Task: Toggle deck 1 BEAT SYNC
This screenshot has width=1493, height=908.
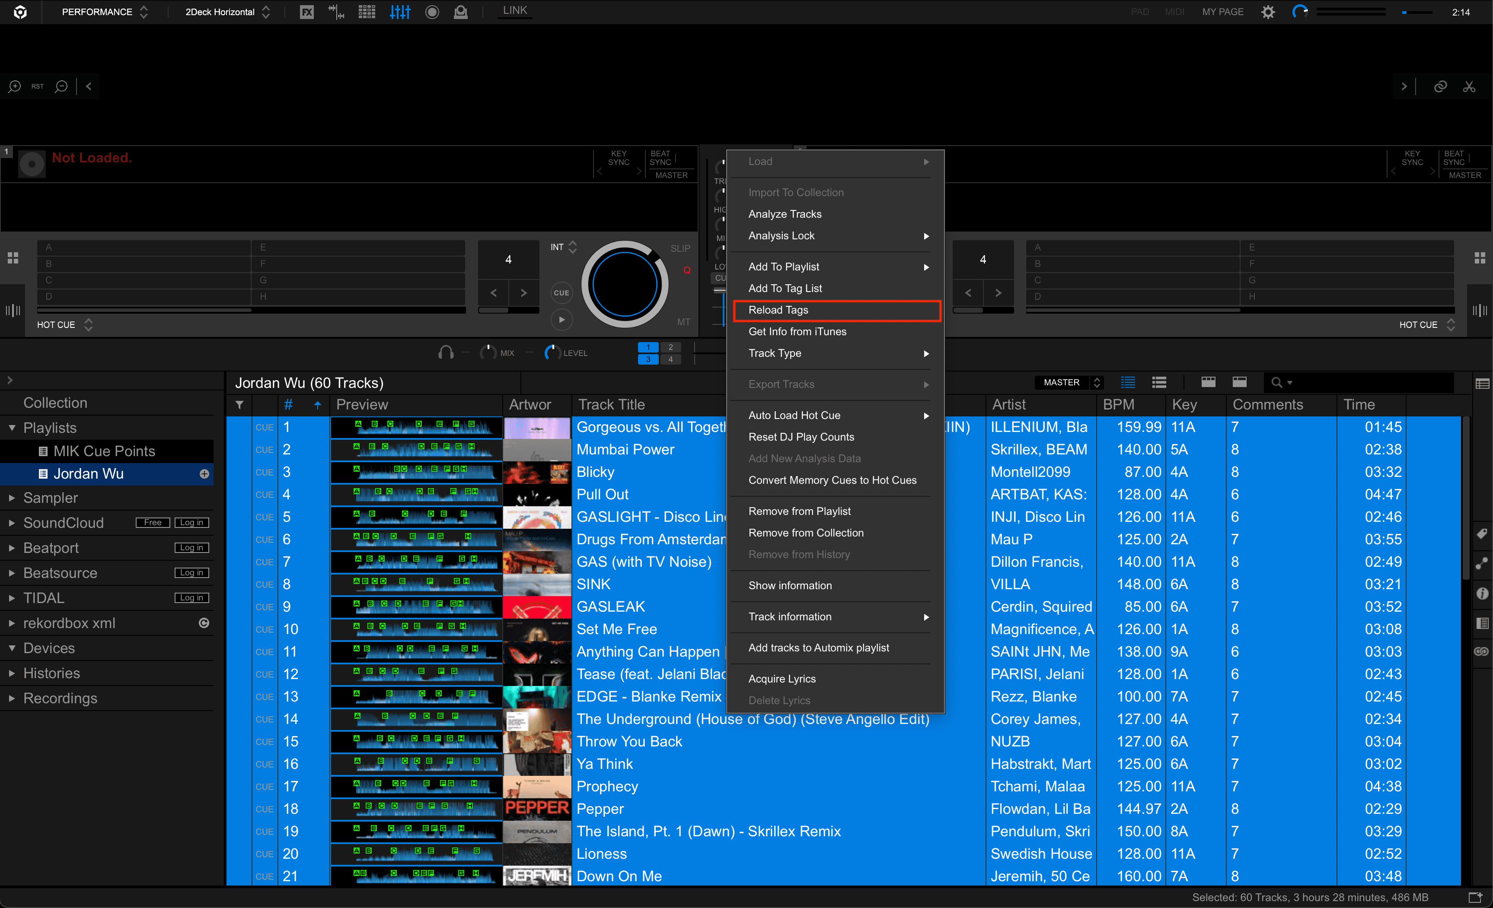Action: [660, 158]
